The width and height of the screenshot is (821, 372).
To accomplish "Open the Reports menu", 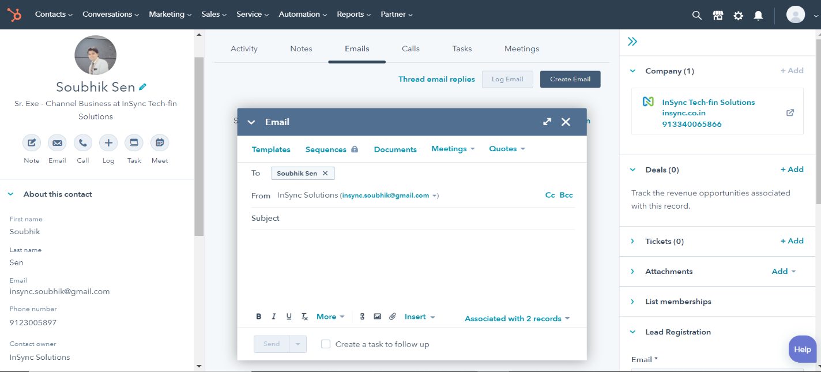I will coord(354,14).
